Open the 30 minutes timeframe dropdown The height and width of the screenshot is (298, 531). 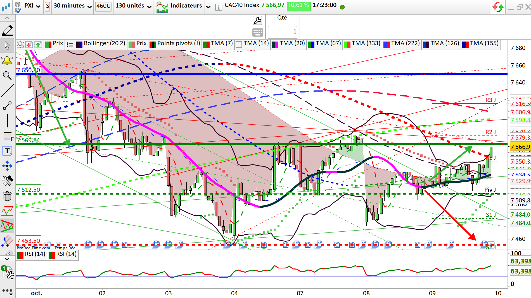click(x=73, y=6)
